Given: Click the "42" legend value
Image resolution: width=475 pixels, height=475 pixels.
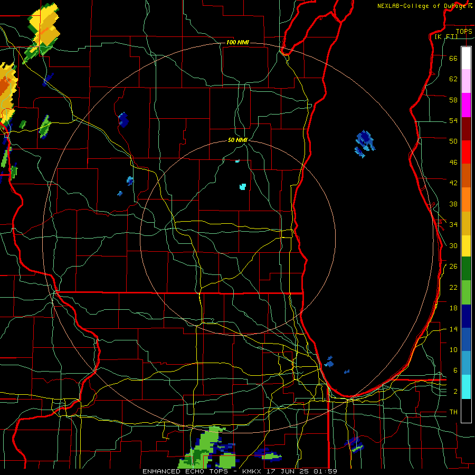Looking at the screenshot, I should click(x=453, y=183).
